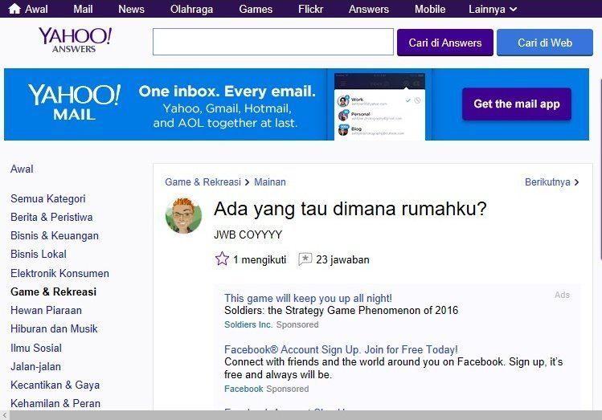602x420 pixels.
Task: Open Flickr in top navigation
Action: coord(310,9)
